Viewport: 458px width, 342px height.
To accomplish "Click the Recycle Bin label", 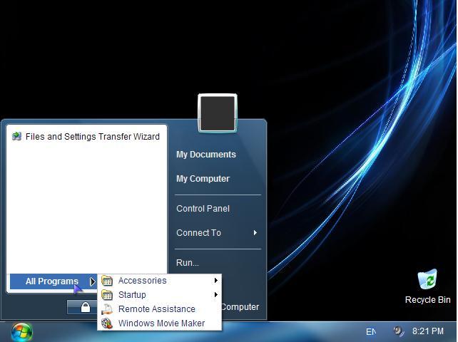I will (x=427, y=300).
